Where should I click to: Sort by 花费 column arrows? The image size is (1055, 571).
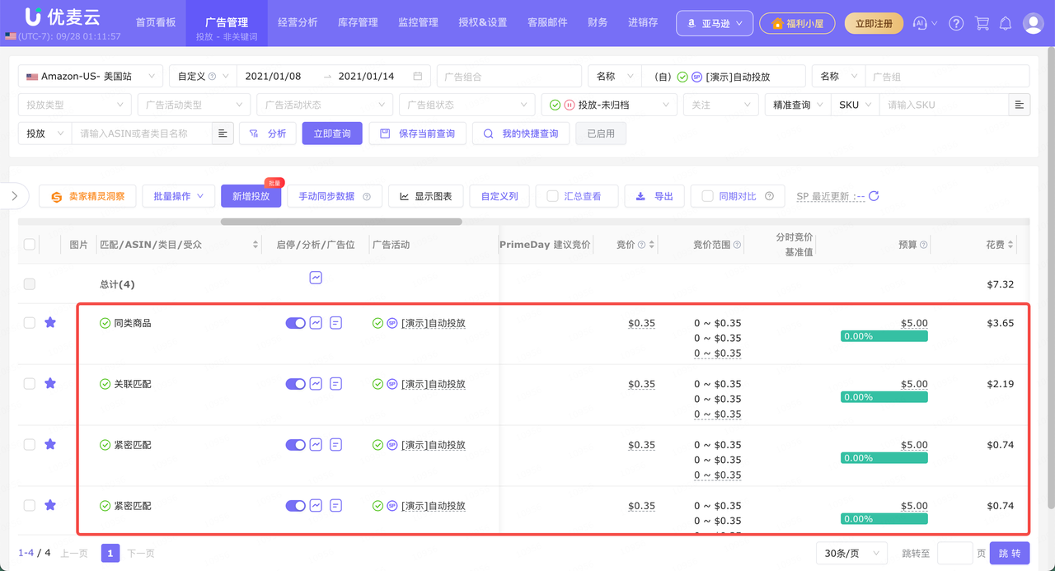click(1010, 245)
